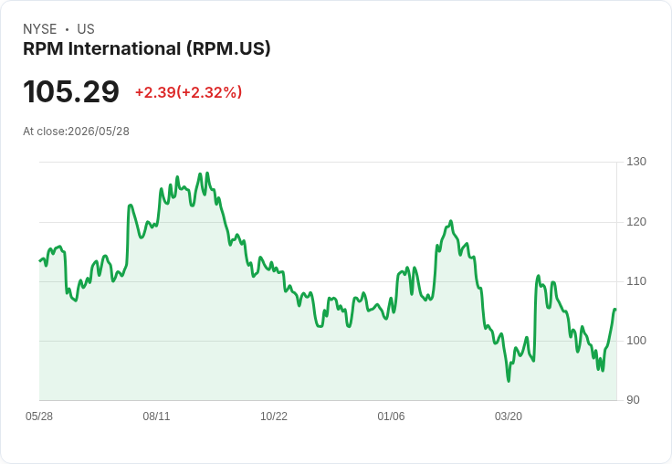
Task: Click the +2.39(+2.32%) price change
Action: click(189, 92)
